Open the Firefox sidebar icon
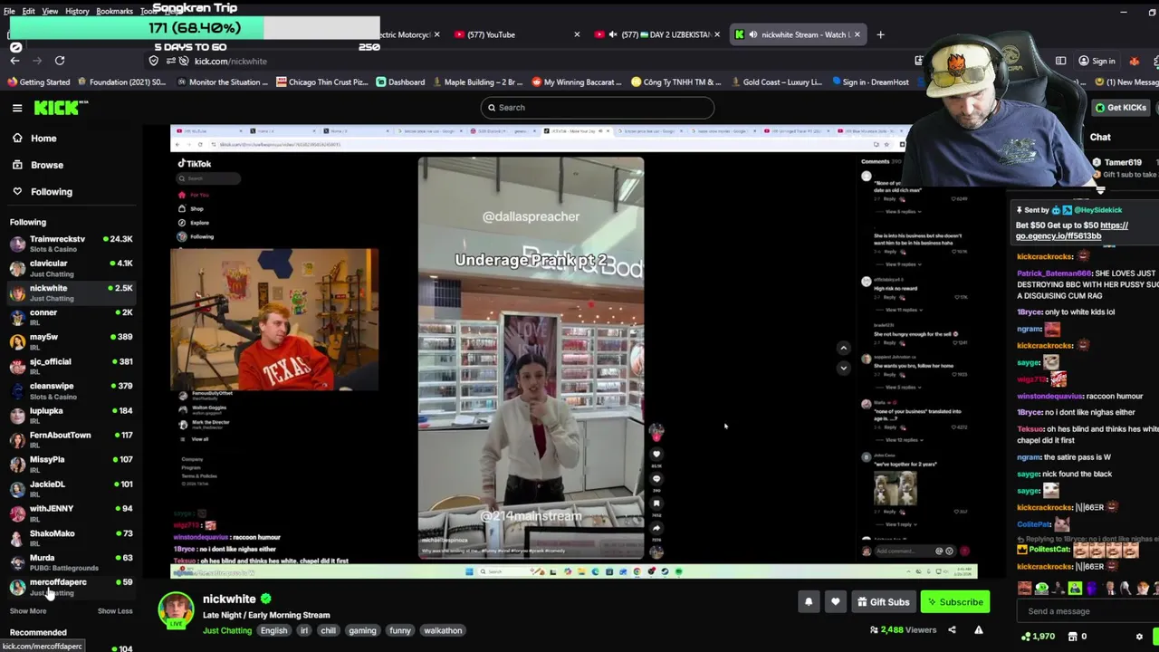The image size is (1159, 652). [x=1060, y=61]
